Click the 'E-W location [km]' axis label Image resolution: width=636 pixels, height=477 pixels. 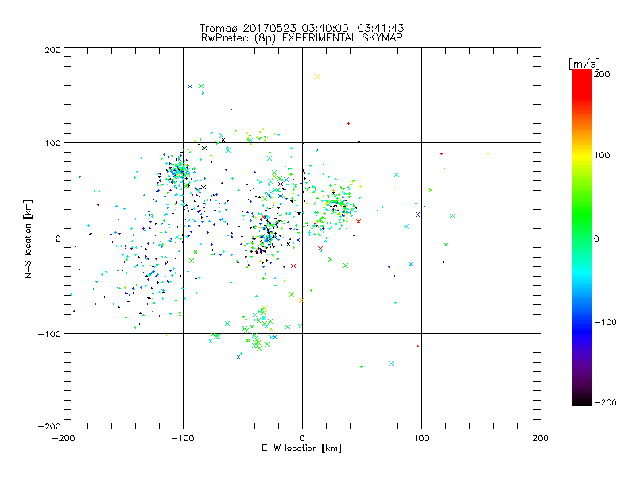(301, 448)
